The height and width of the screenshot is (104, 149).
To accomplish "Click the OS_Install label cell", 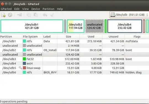I will pos(50,50).
